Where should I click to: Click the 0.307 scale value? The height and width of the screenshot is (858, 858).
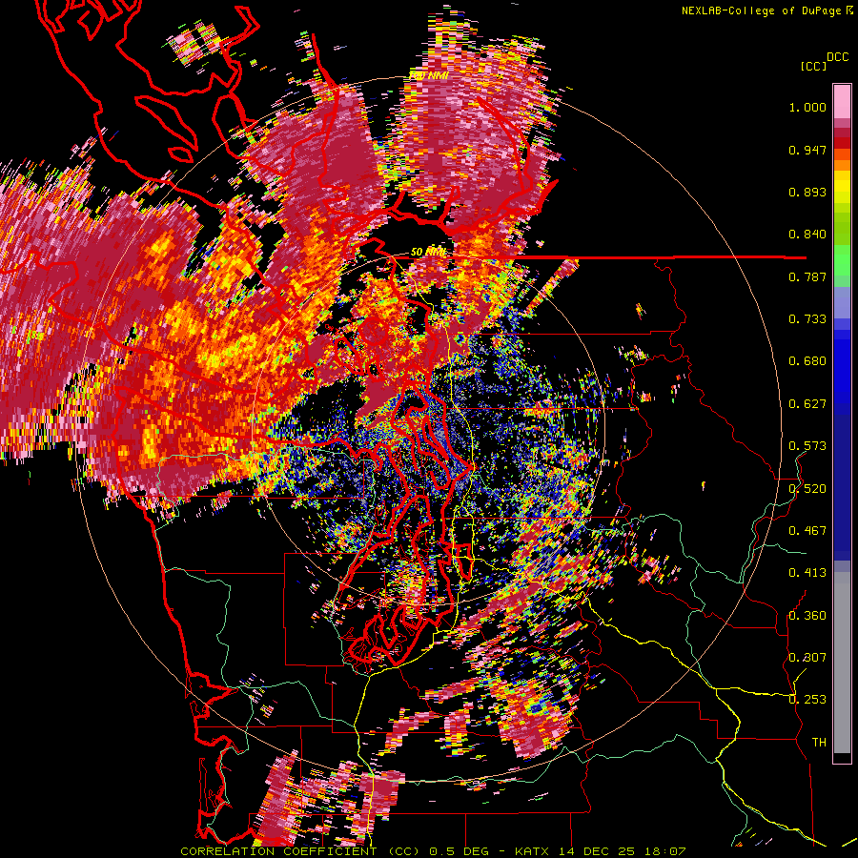(x=807, y=658)
